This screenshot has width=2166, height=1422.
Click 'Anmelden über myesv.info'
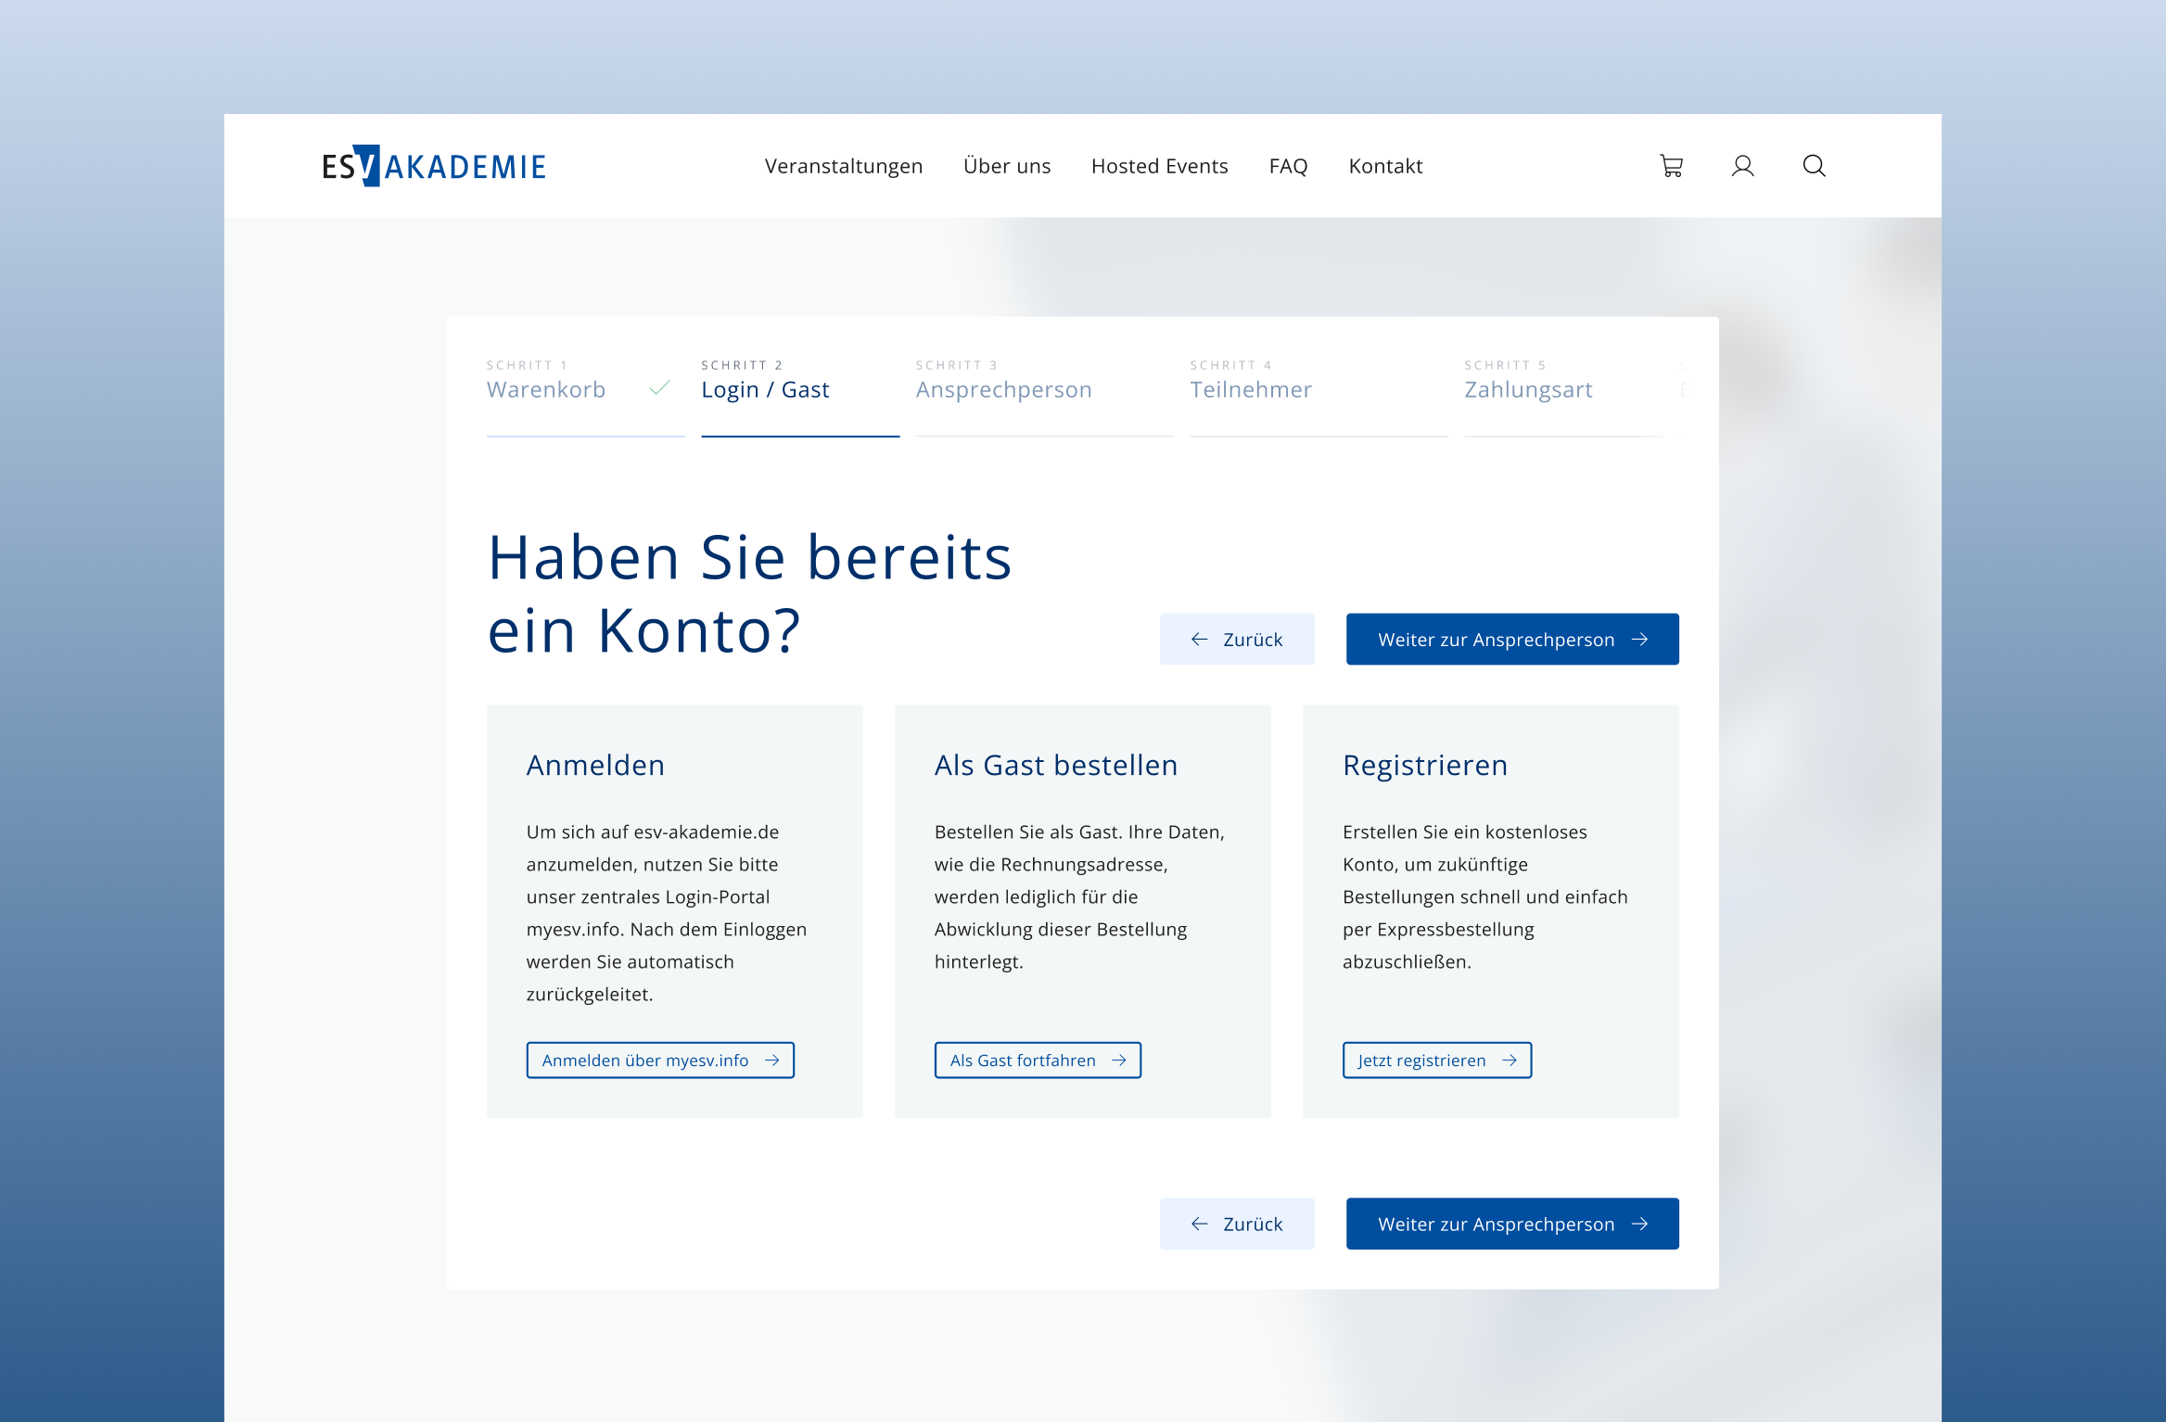(x=660, y=1060)
